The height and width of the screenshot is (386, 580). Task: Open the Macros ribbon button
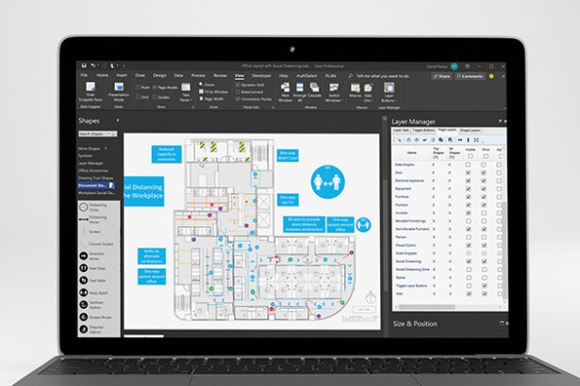pyautogui.click(x=356, y=90)
